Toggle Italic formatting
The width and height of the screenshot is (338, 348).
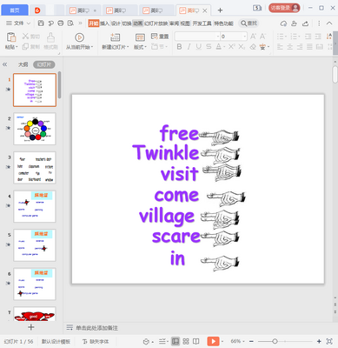point(189,46)
